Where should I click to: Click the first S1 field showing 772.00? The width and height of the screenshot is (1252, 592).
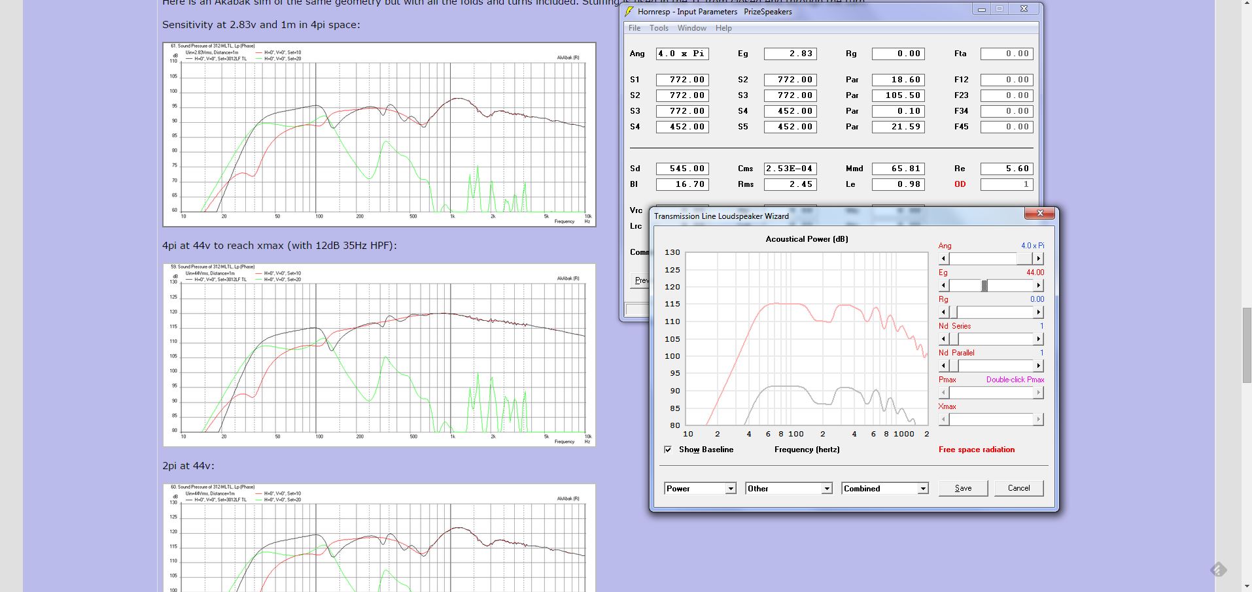(682, 80)
